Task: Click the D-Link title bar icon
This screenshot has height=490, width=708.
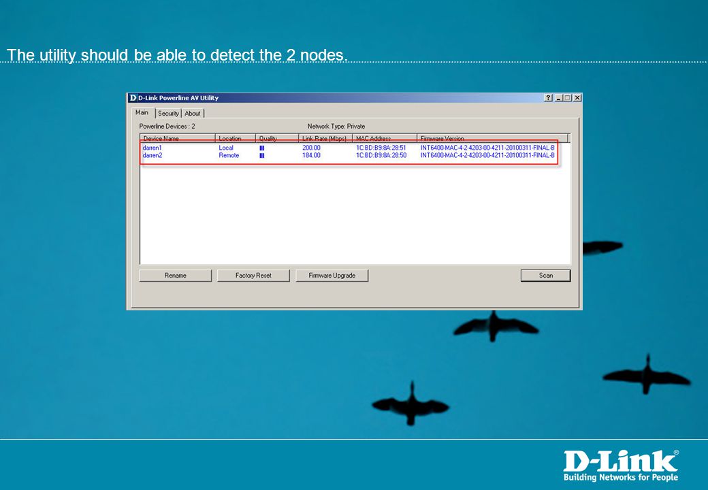Action: click(133, 97)
